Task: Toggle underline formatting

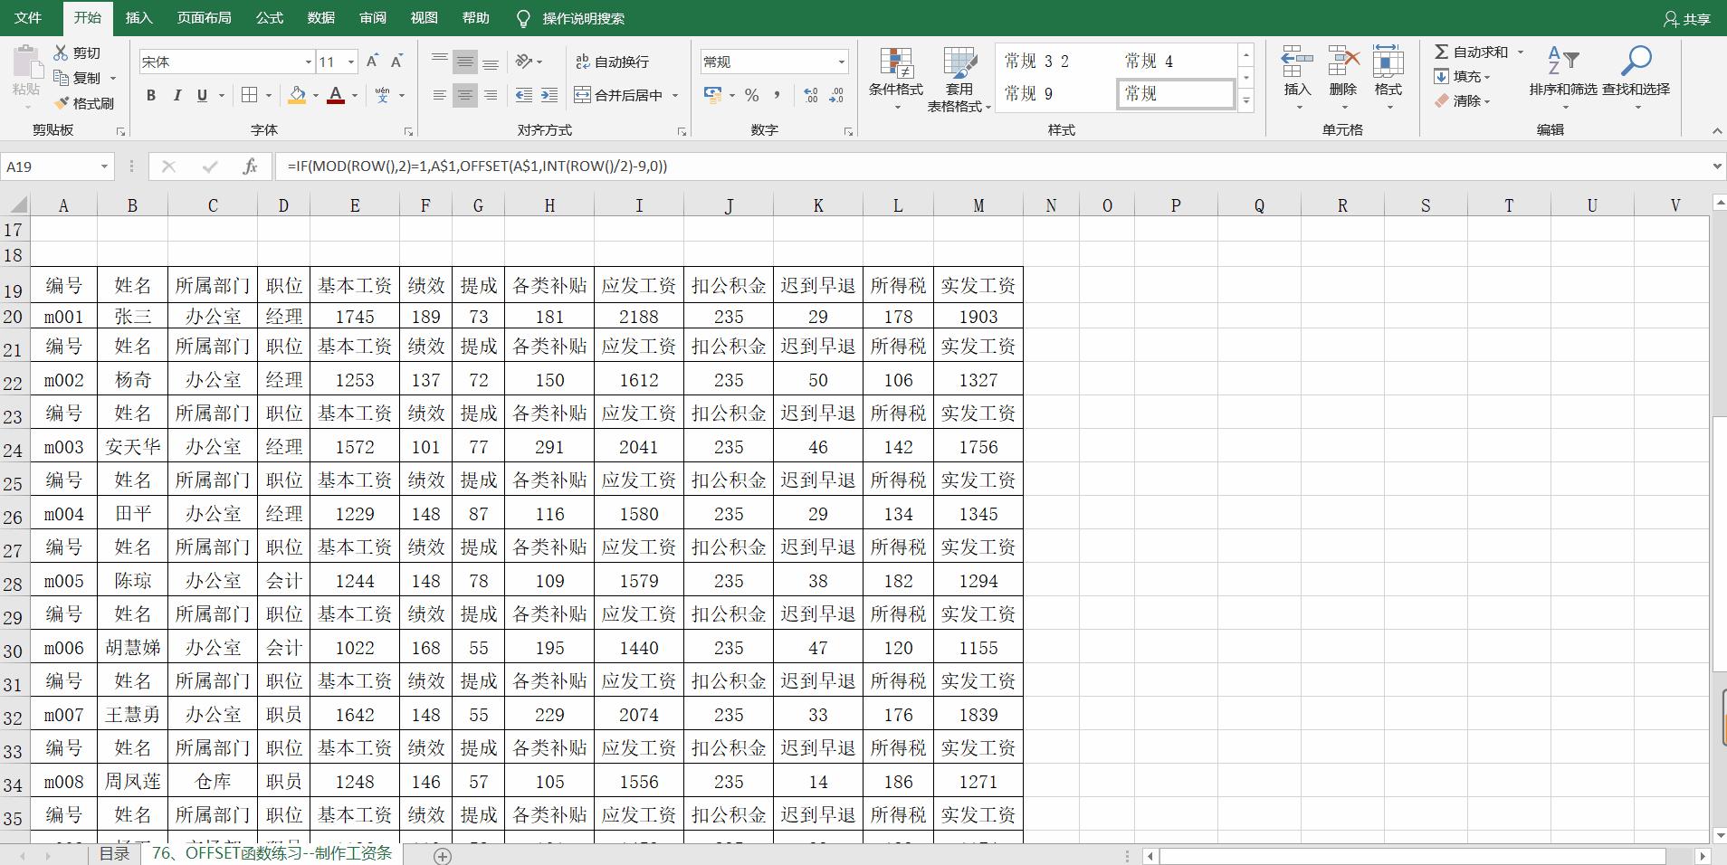Action: pos(201,95)
